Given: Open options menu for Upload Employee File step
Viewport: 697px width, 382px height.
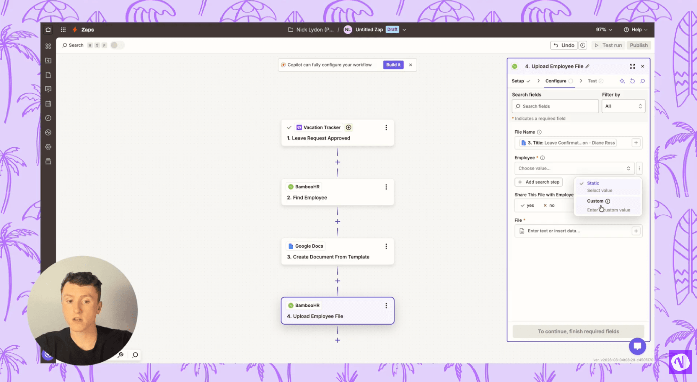Looking at the screenshot, I should (386, 306).
